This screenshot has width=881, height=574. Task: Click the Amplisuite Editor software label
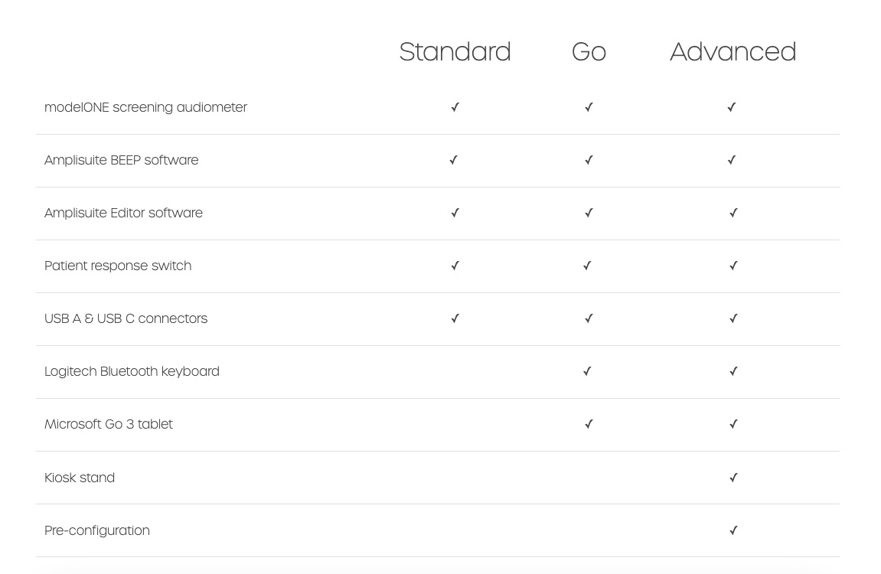click(123, 213)
